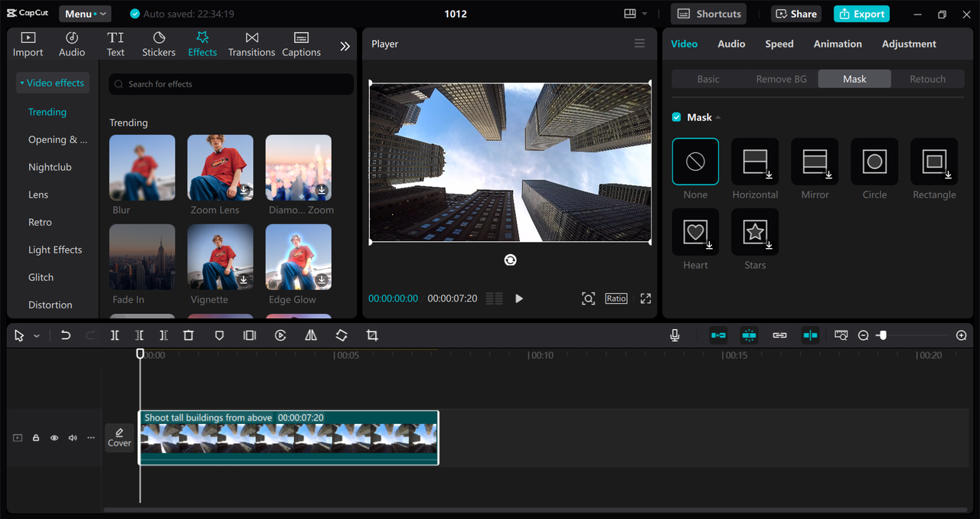Image resolution: width=980 pixels, height=519 pixels.
Task: Uncheck the Mask checkbox
Action: point(676,117)
